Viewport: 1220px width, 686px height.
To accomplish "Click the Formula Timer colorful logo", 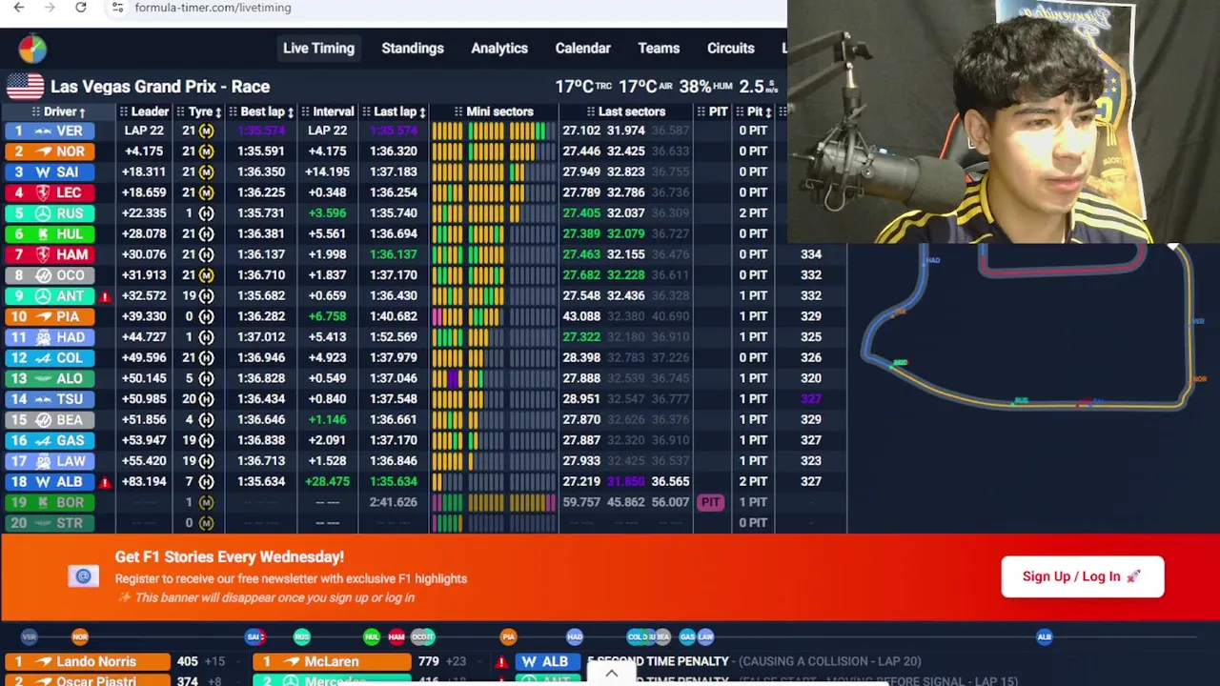I will click(x=31, y=49).
